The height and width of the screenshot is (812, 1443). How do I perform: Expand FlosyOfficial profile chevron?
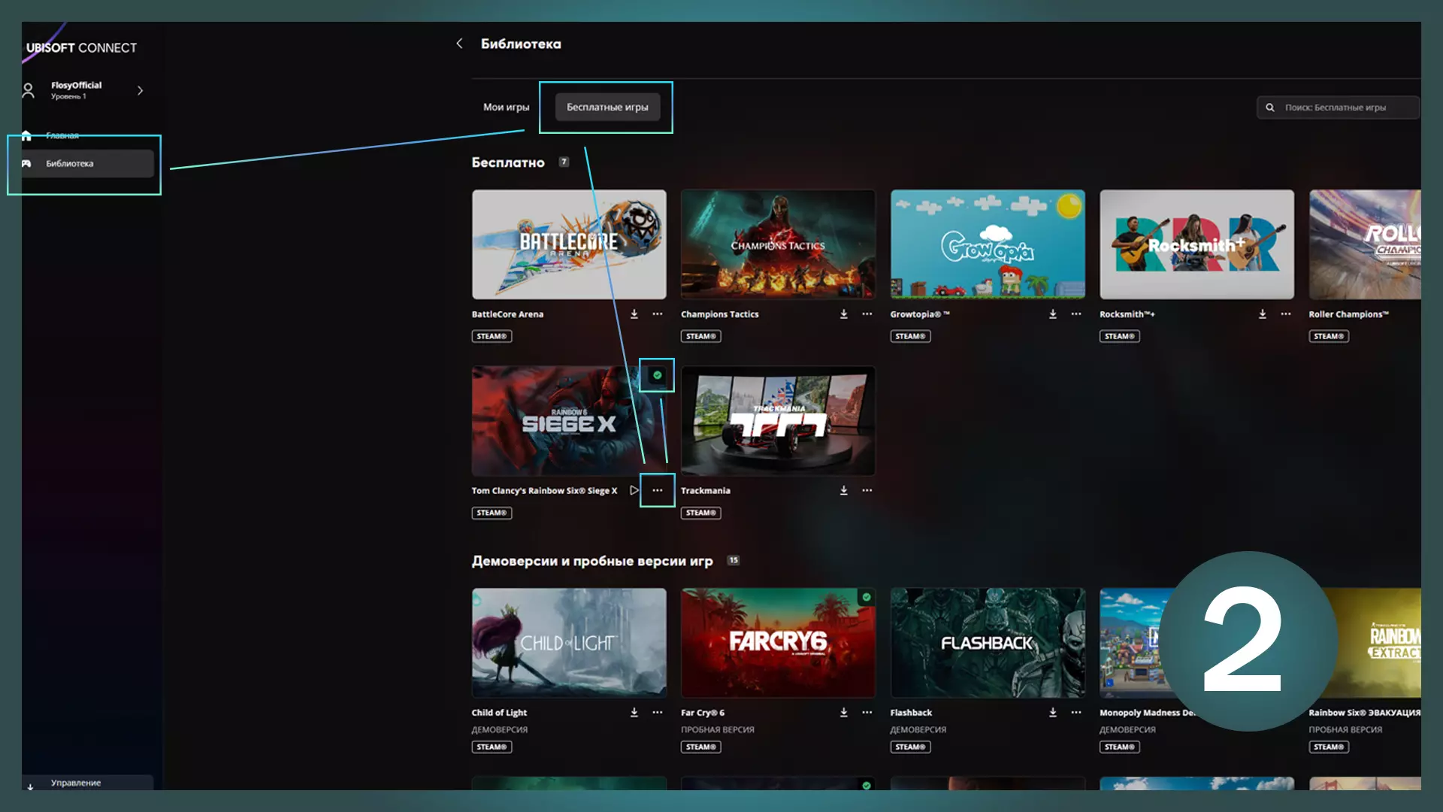pos(140,90)
